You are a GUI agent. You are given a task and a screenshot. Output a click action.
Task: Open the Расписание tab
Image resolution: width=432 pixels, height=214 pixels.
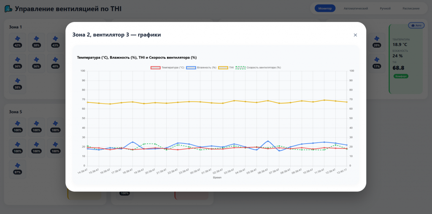point(411,8)
